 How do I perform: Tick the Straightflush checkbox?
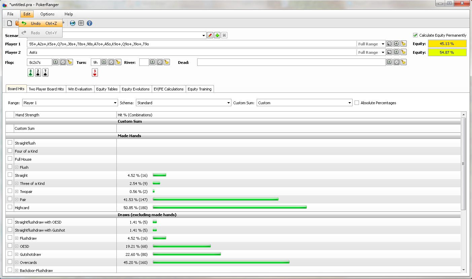coord(10,143)
